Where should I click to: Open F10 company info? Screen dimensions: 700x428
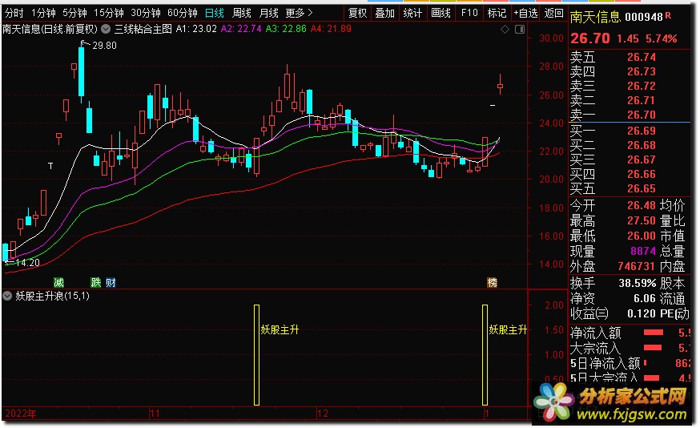(x=469, y=13)
